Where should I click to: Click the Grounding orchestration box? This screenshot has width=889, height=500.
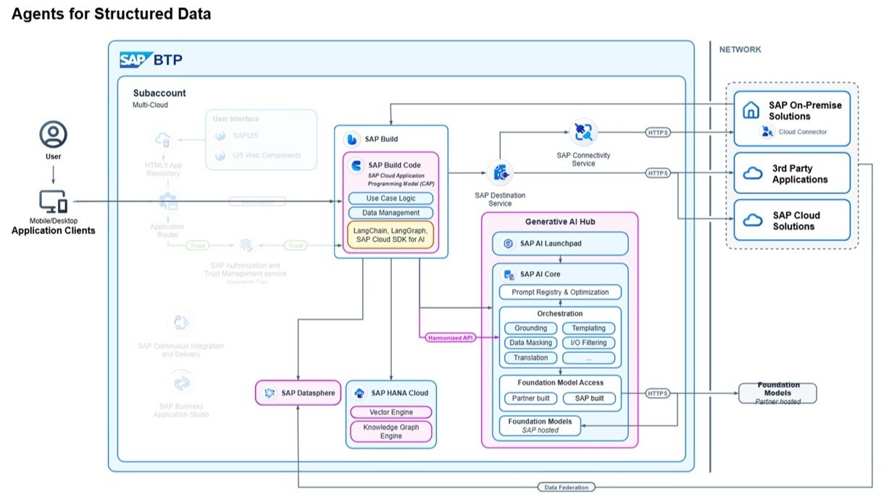click(530, 328)
